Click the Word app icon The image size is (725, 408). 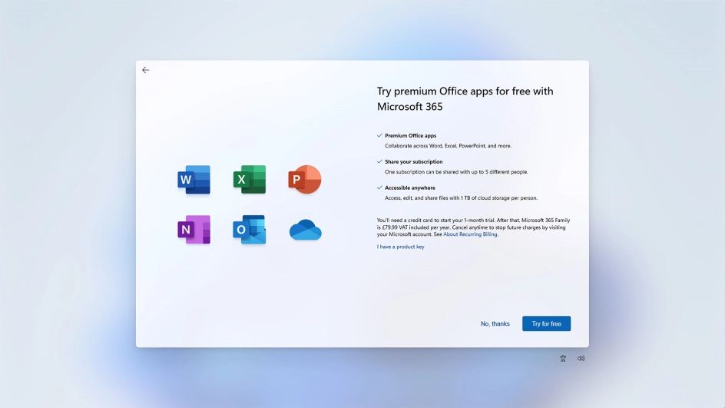click(x=194, y=180)
